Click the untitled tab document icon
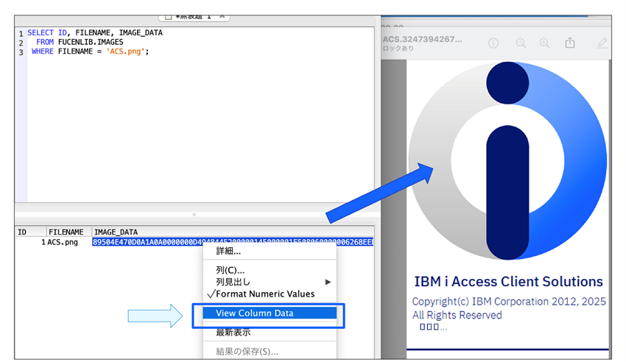626x362 pixels. pyautogui.click(x=167, y=16)
